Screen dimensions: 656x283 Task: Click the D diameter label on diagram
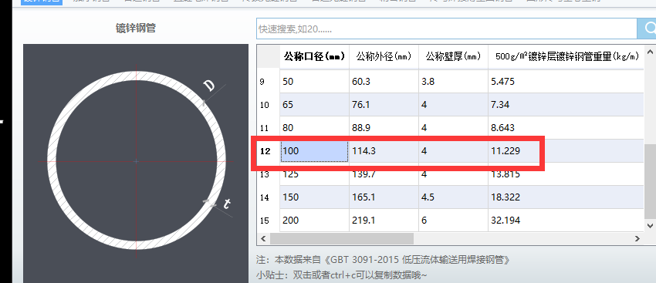point(209,86)
